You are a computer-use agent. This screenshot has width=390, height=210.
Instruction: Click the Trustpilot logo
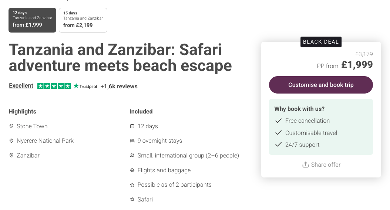click(85, 86)
